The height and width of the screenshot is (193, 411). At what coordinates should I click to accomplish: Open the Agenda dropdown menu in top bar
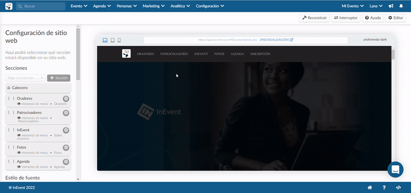point(102,6)
